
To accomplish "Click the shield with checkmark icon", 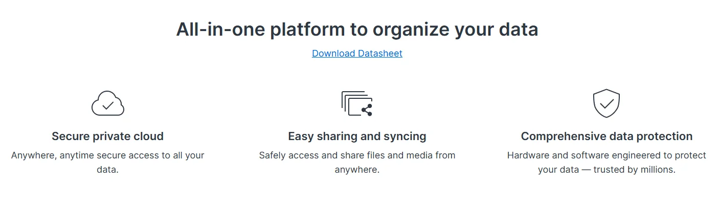I will [606, 103].
